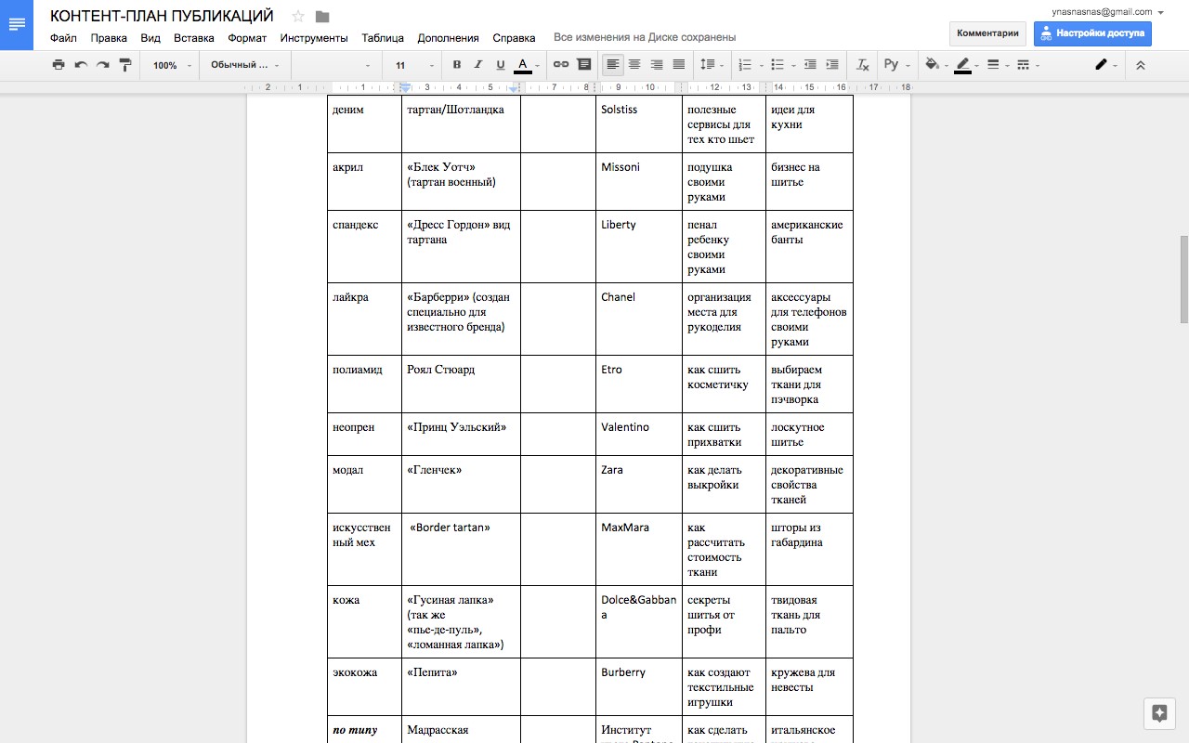Undo the last action
This screenshot has width=1189, height=743.
81,65
